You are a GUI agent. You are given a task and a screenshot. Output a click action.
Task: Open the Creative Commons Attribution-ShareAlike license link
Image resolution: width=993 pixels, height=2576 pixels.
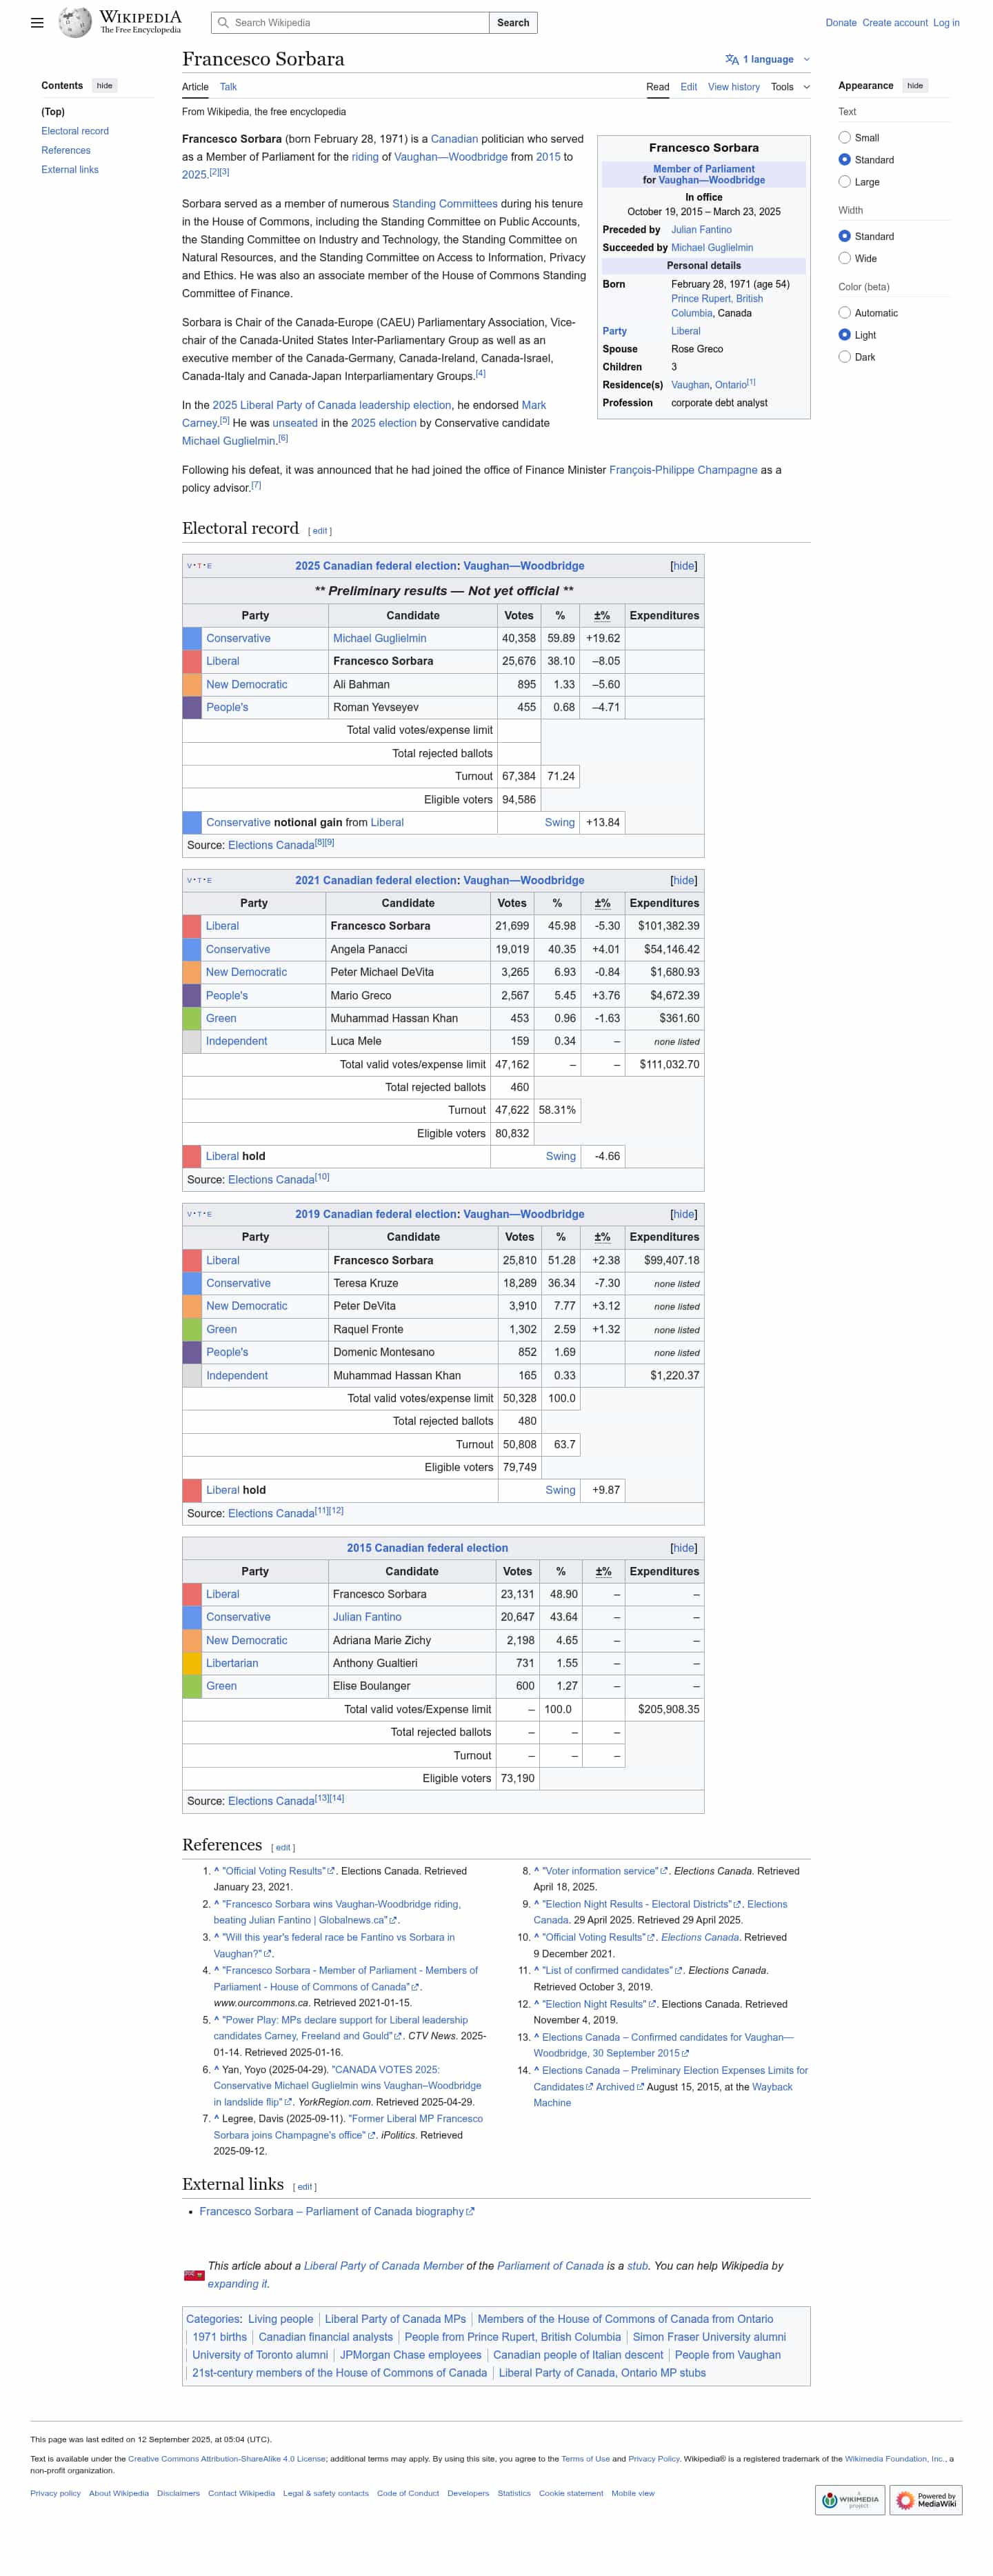(227, 2459)
